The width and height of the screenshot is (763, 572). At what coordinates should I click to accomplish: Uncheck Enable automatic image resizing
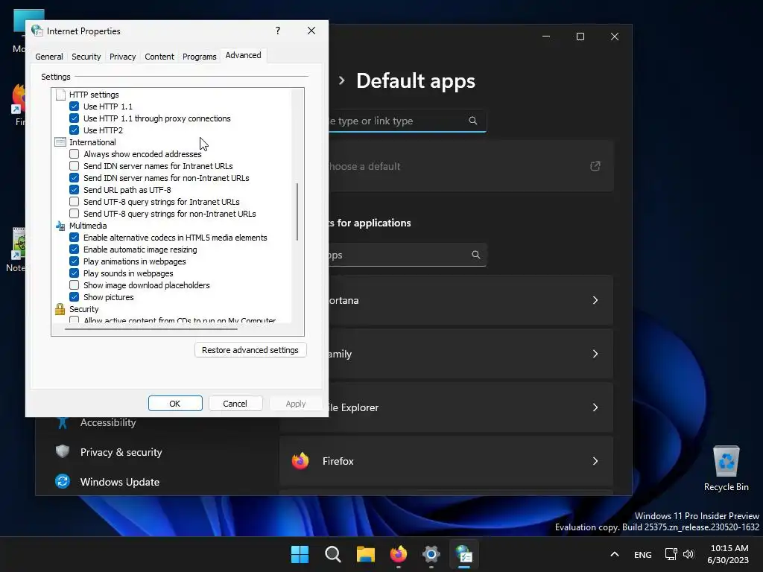pos(74,249)
